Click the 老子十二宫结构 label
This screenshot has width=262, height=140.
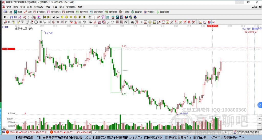[x=24, y=29]
